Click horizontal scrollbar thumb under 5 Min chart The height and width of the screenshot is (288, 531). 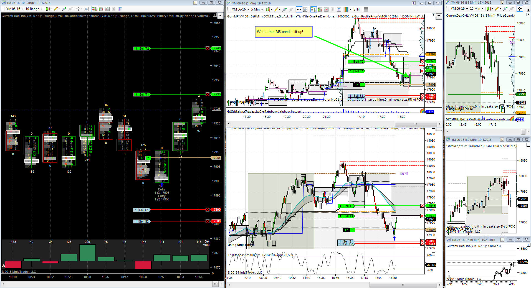[x=415, y=124]
